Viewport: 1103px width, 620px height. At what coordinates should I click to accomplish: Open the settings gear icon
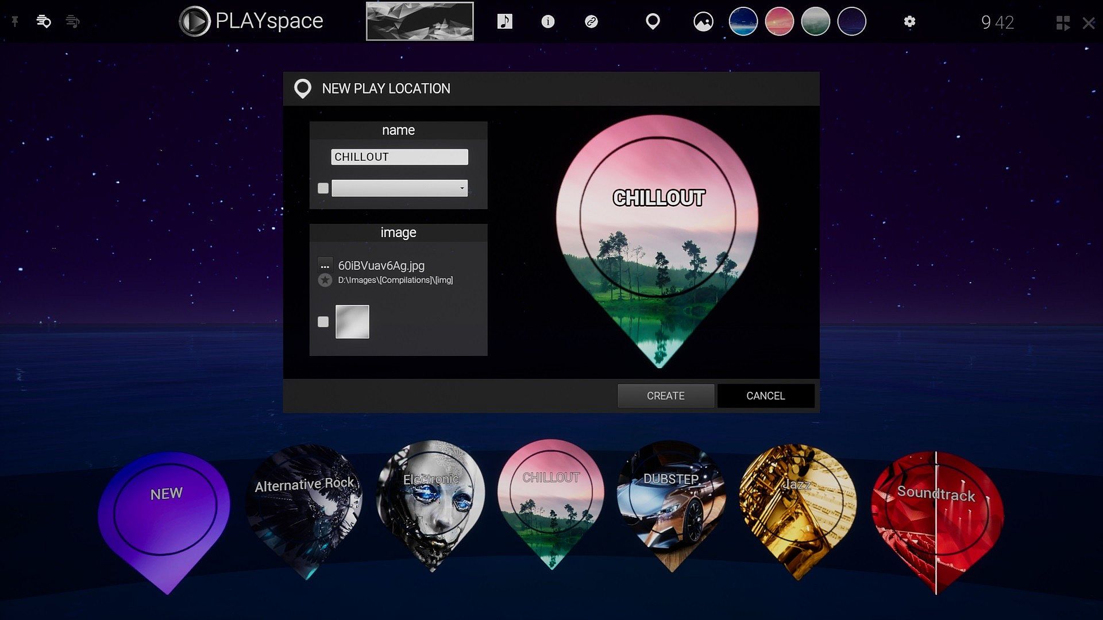pyautogui.click(x=909, y=22)
